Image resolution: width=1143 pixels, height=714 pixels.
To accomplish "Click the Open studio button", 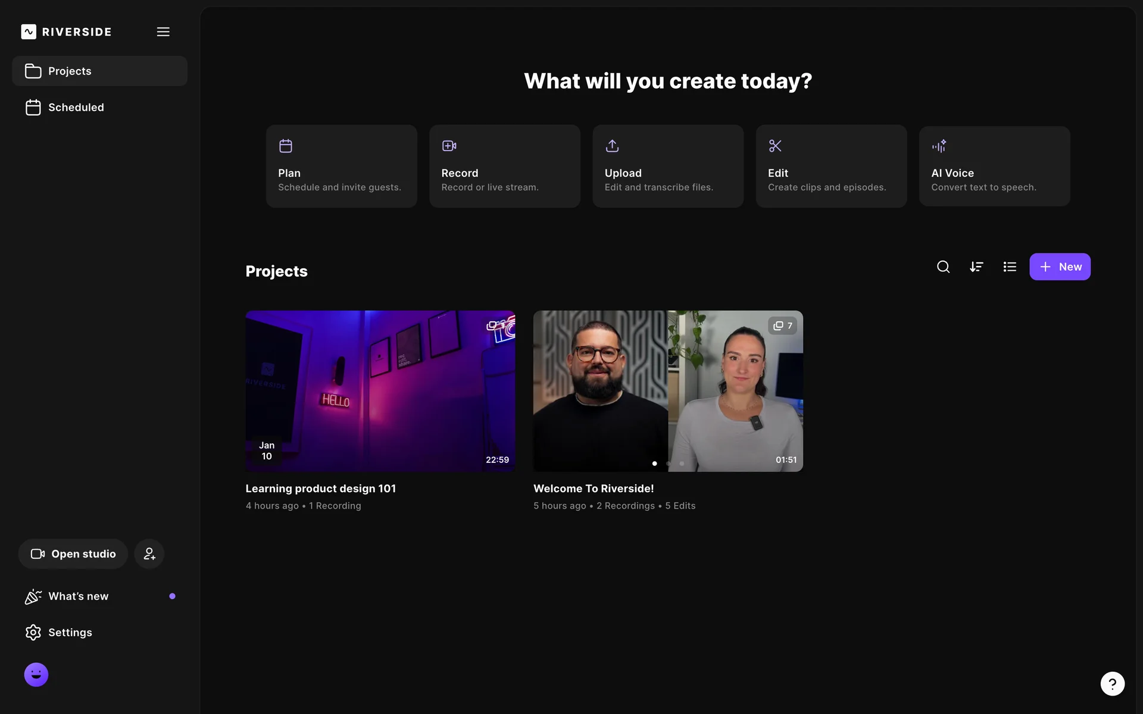I will pyautogui.click(x=73, y=554).
